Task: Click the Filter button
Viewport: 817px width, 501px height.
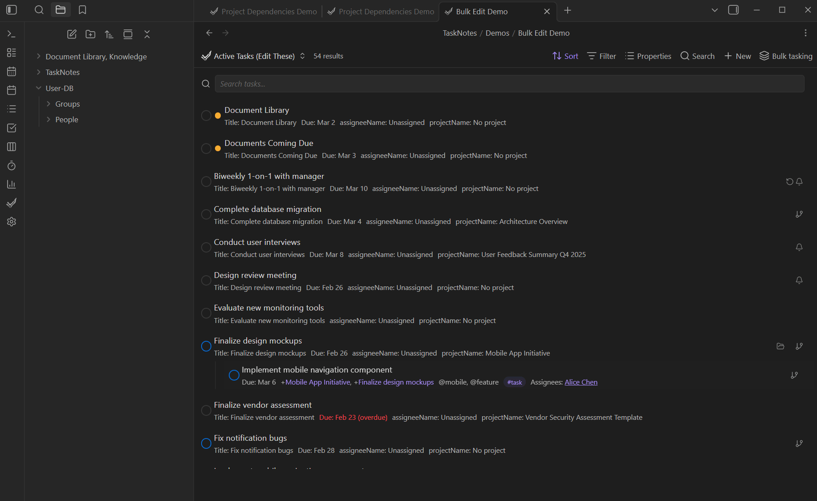Action: [601, 56]
